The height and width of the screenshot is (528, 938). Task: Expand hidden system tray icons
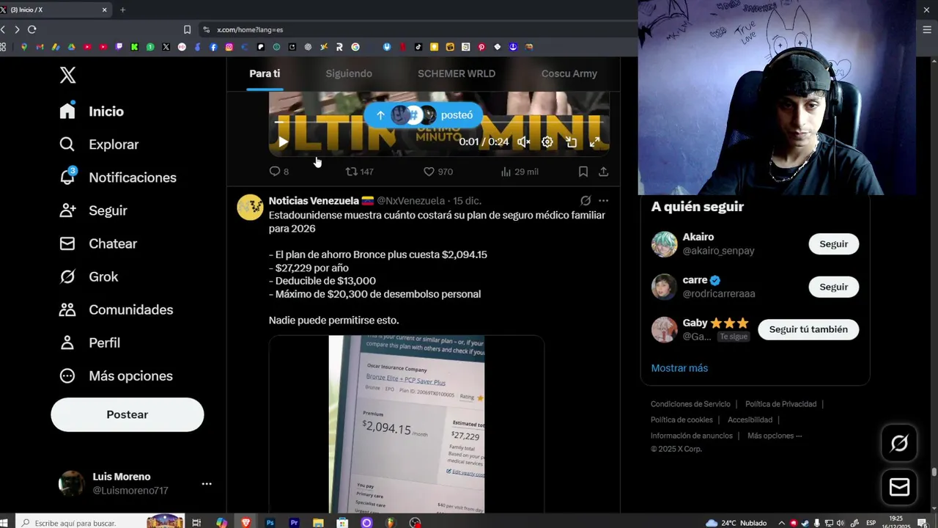tap(781, 523)
